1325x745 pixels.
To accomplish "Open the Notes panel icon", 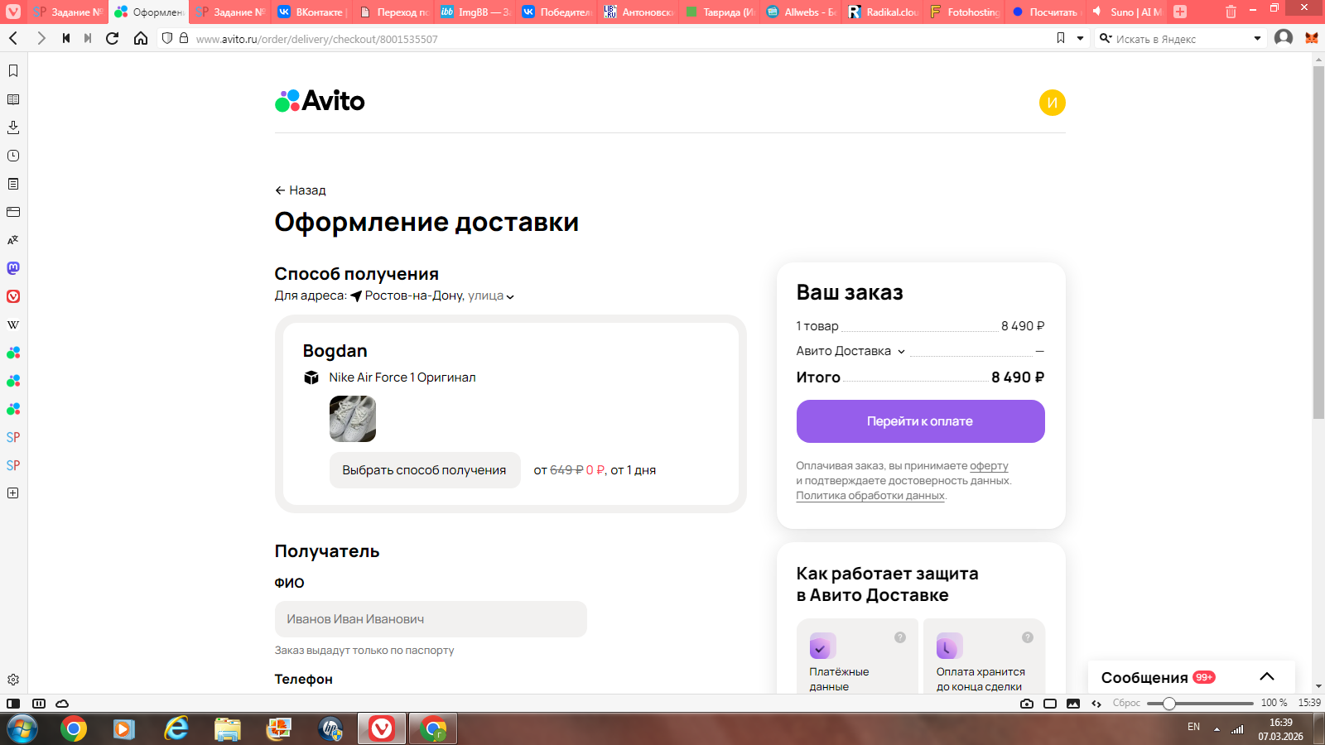I will coord(13,184).
